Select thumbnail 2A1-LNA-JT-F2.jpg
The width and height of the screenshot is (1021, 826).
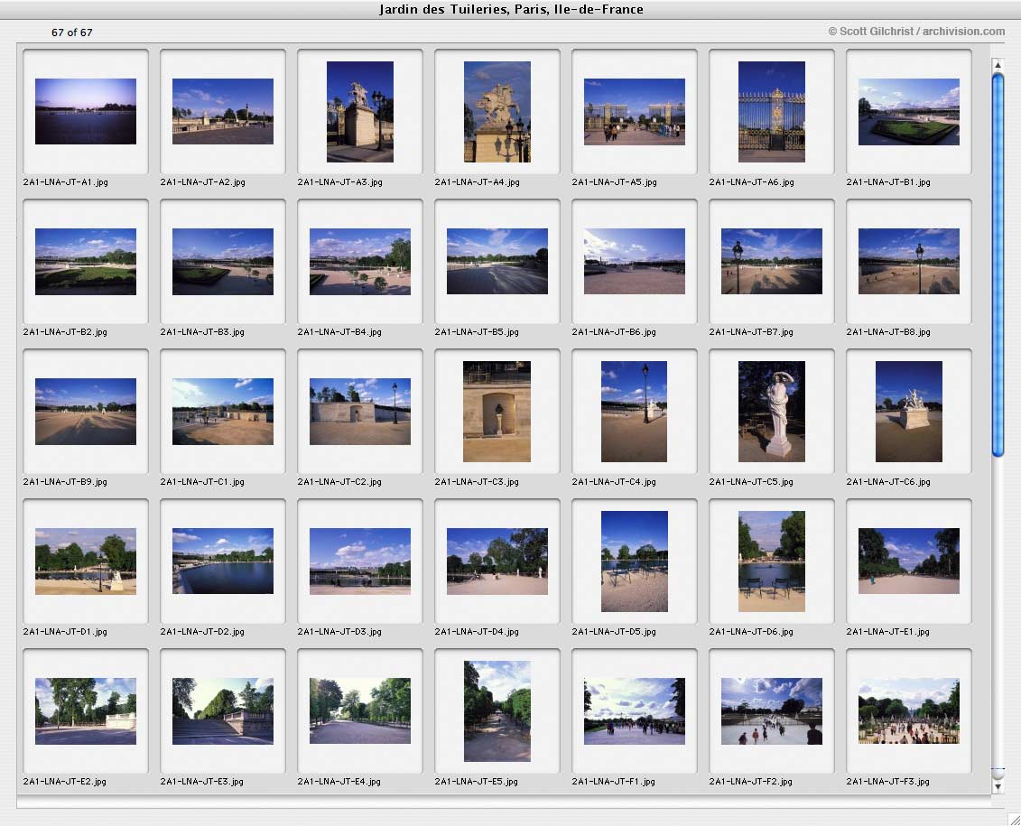[x=772, y=710]
